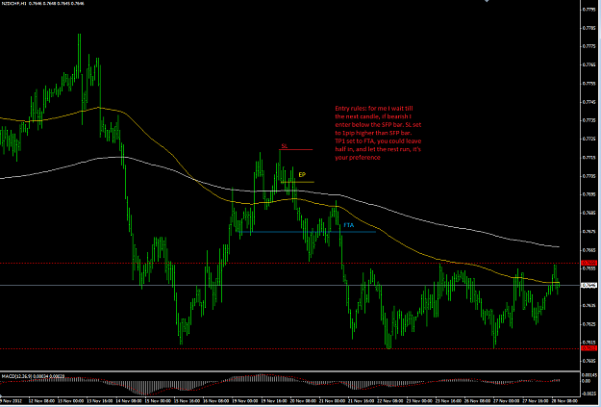Click the 0.7795 price axis label
601x407 pixels.
[589, 10]
